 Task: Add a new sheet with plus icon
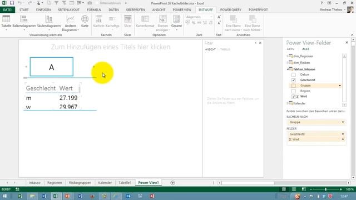point(172,183)
